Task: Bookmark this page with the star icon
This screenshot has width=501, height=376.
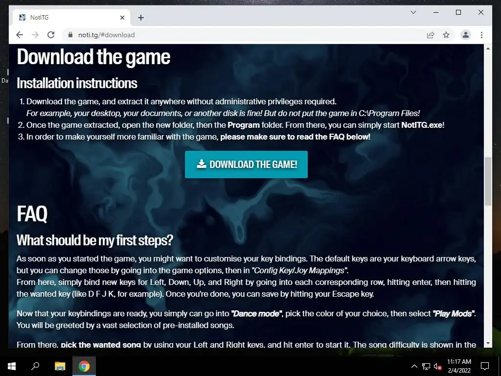Action: click(x=446, y=35)
